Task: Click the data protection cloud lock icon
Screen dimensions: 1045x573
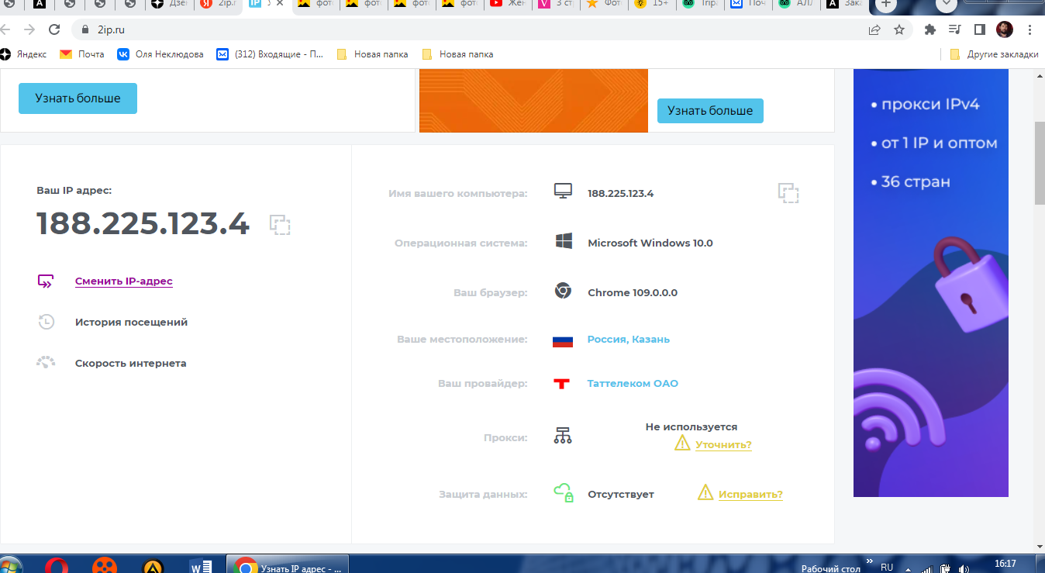Action: [x=563, y=492]
